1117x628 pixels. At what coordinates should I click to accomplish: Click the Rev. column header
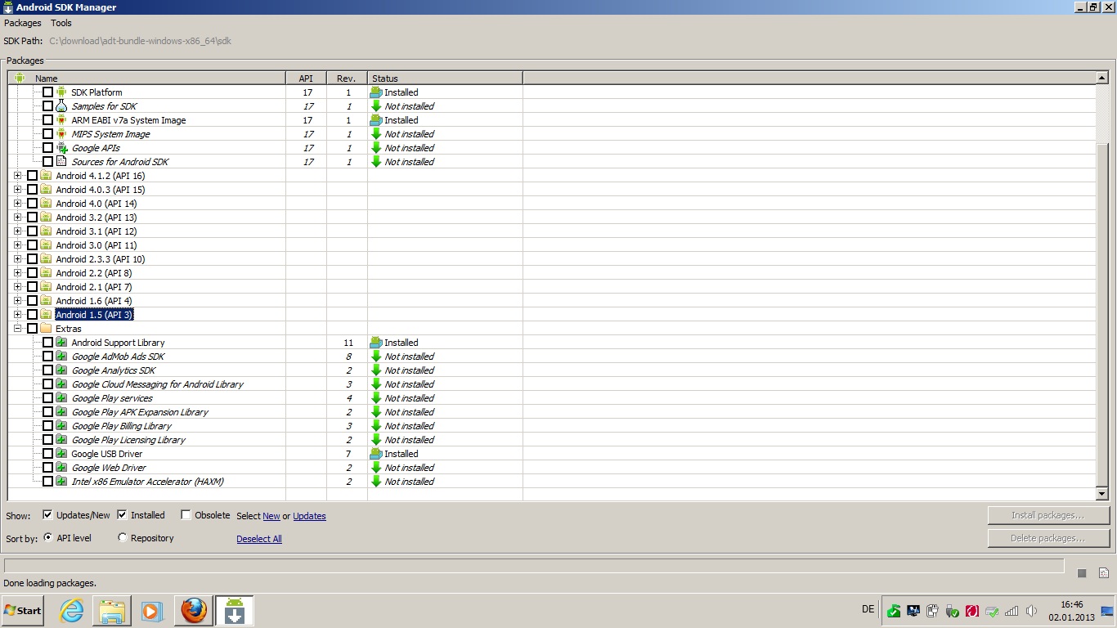347,78
